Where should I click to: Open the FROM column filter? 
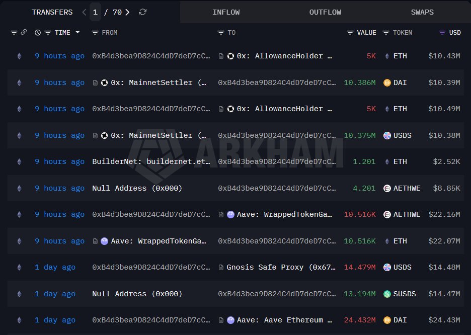pos(95,32)
